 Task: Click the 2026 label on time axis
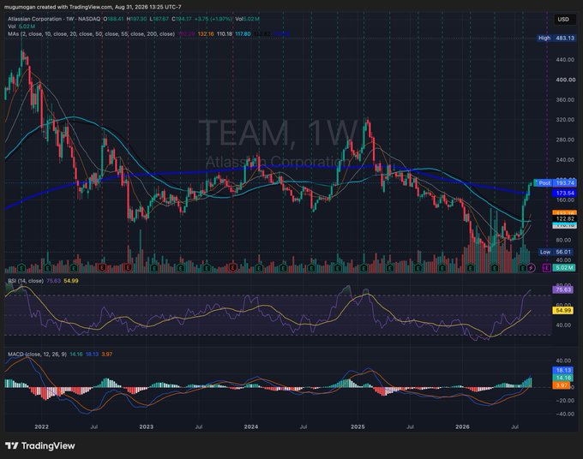coord(462,426)
